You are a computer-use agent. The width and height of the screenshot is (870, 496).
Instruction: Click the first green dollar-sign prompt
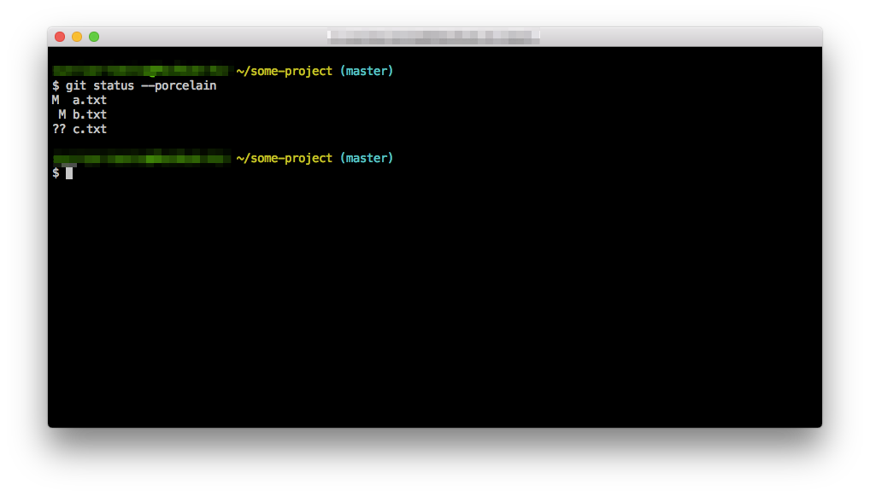[x=55, y=85]
